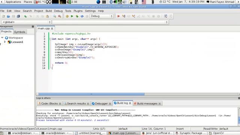
Task: Click the Stop debugger icon
Action: coord(158,16)
